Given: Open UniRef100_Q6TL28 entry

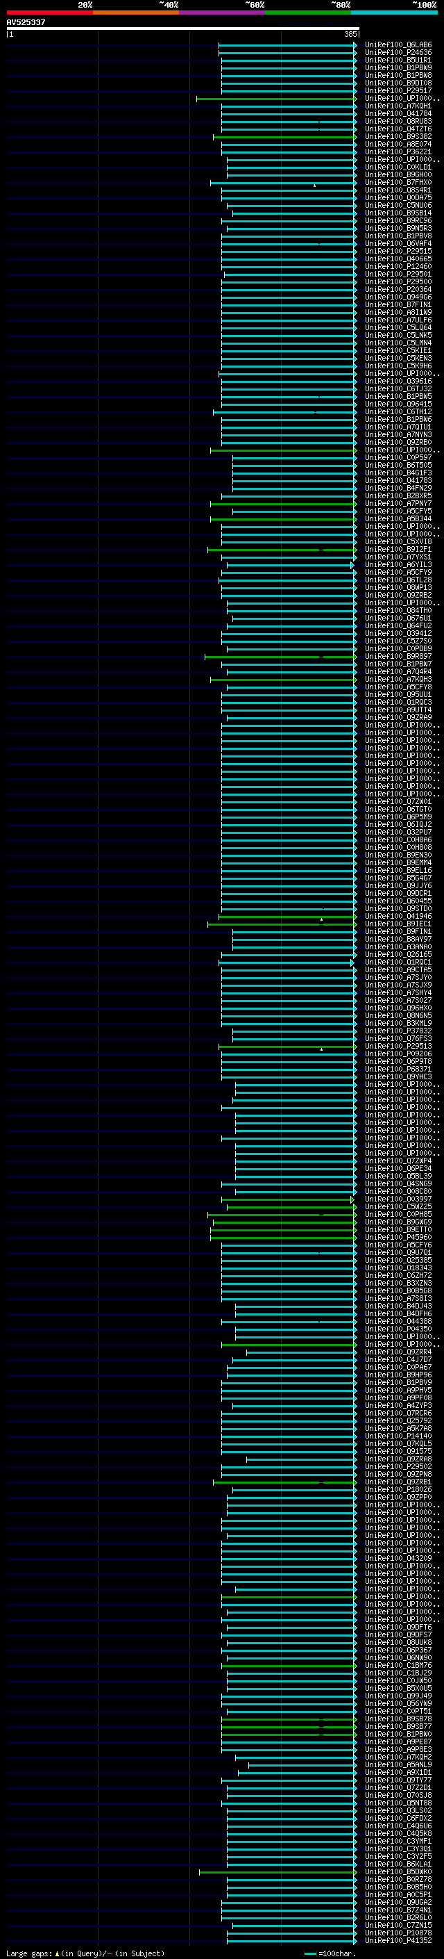Looking at the screenshot, I should click(398, 580).
